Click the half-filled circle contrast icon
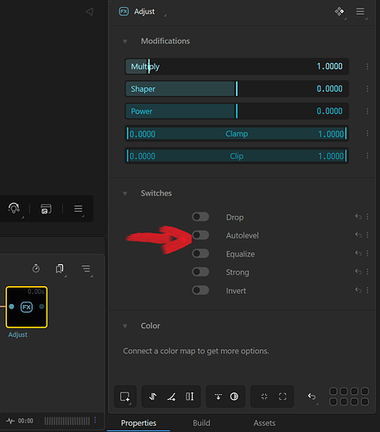The height and width of the screenshot is (432, 380). click(x=234, y=397)
